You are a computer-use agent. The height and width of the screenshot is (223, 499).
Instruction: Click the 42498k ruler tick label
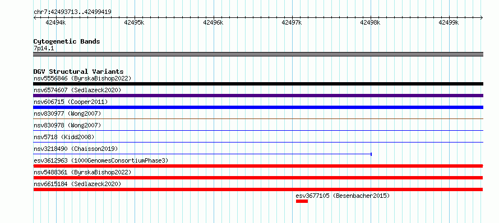370,22
